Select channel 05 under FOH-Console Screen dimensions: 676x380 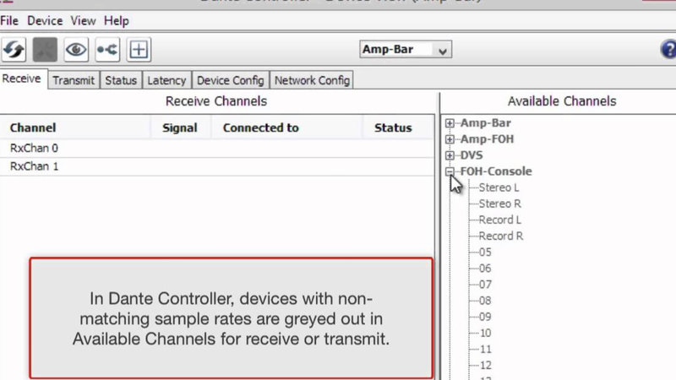pyautogui.click(x=485, y=252)
